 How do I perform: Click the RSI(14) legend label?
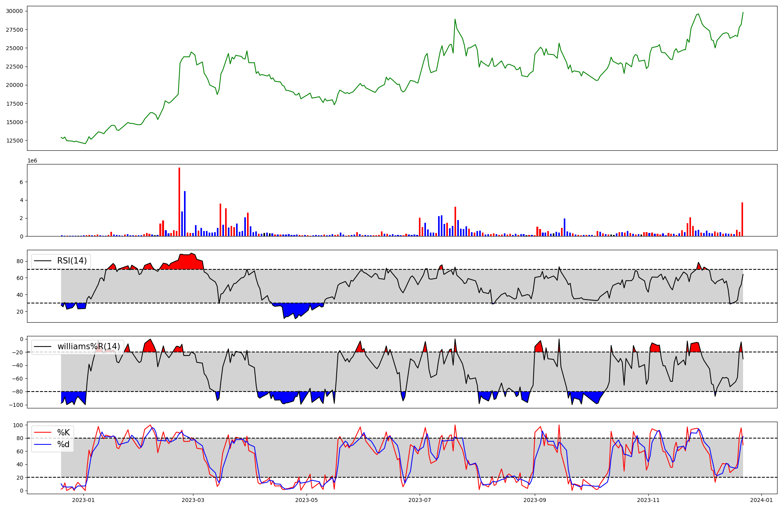[x=72, y=261]
